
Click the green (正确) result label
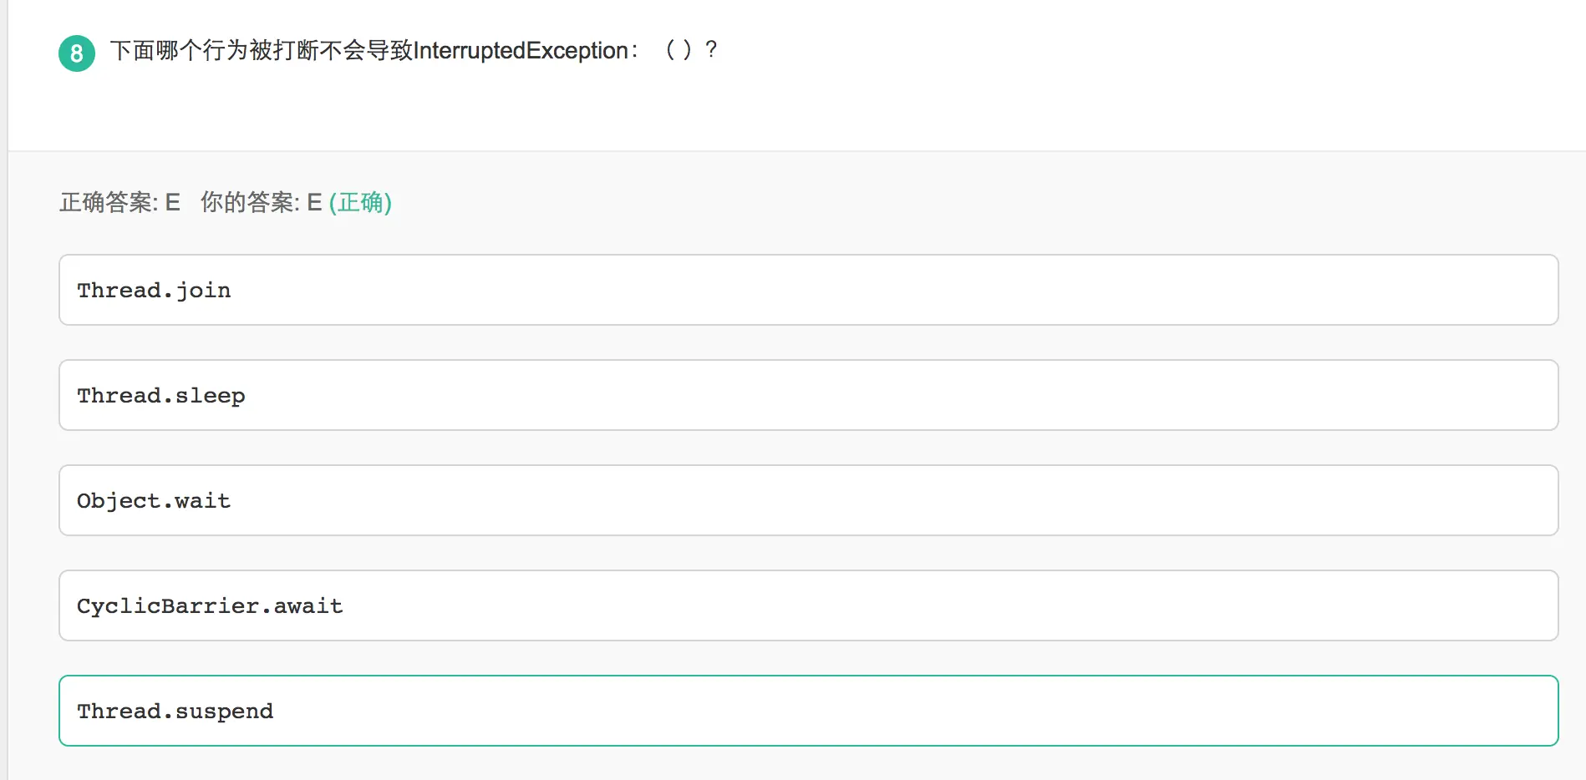pyautogui.click(x=360, y=202)
